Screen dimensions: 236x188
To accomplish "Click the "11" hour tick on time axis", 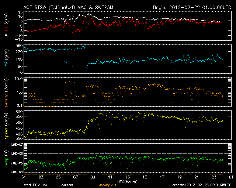I will (x=110, y=177).
